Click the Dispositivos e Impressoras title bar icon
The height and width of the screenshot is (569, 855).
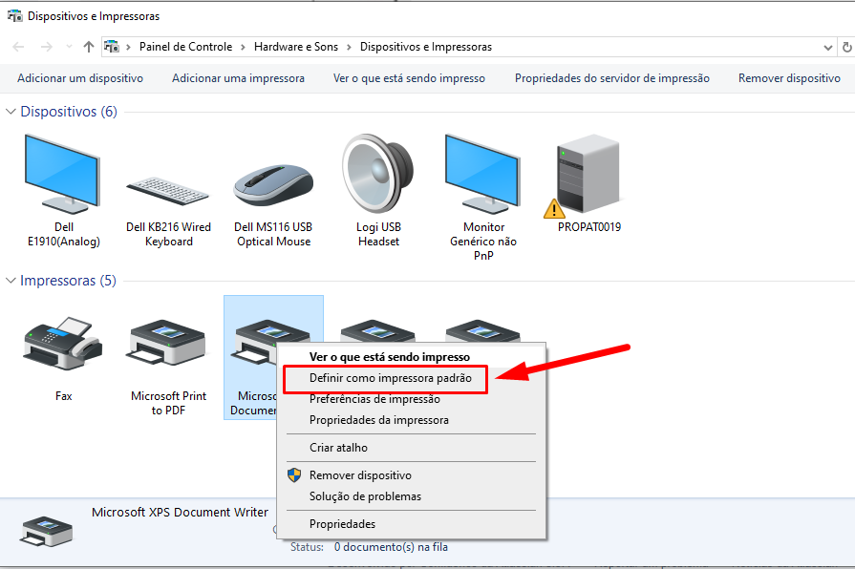[14, 16]
